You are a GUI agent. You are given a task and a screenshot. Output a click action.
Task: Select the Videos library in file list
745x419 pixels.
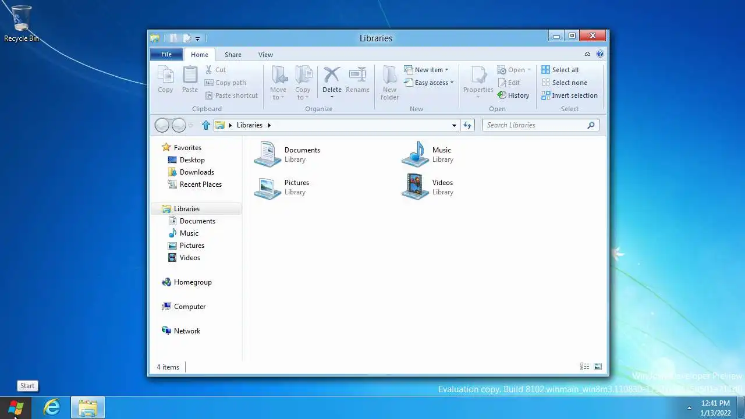(428, 187)
